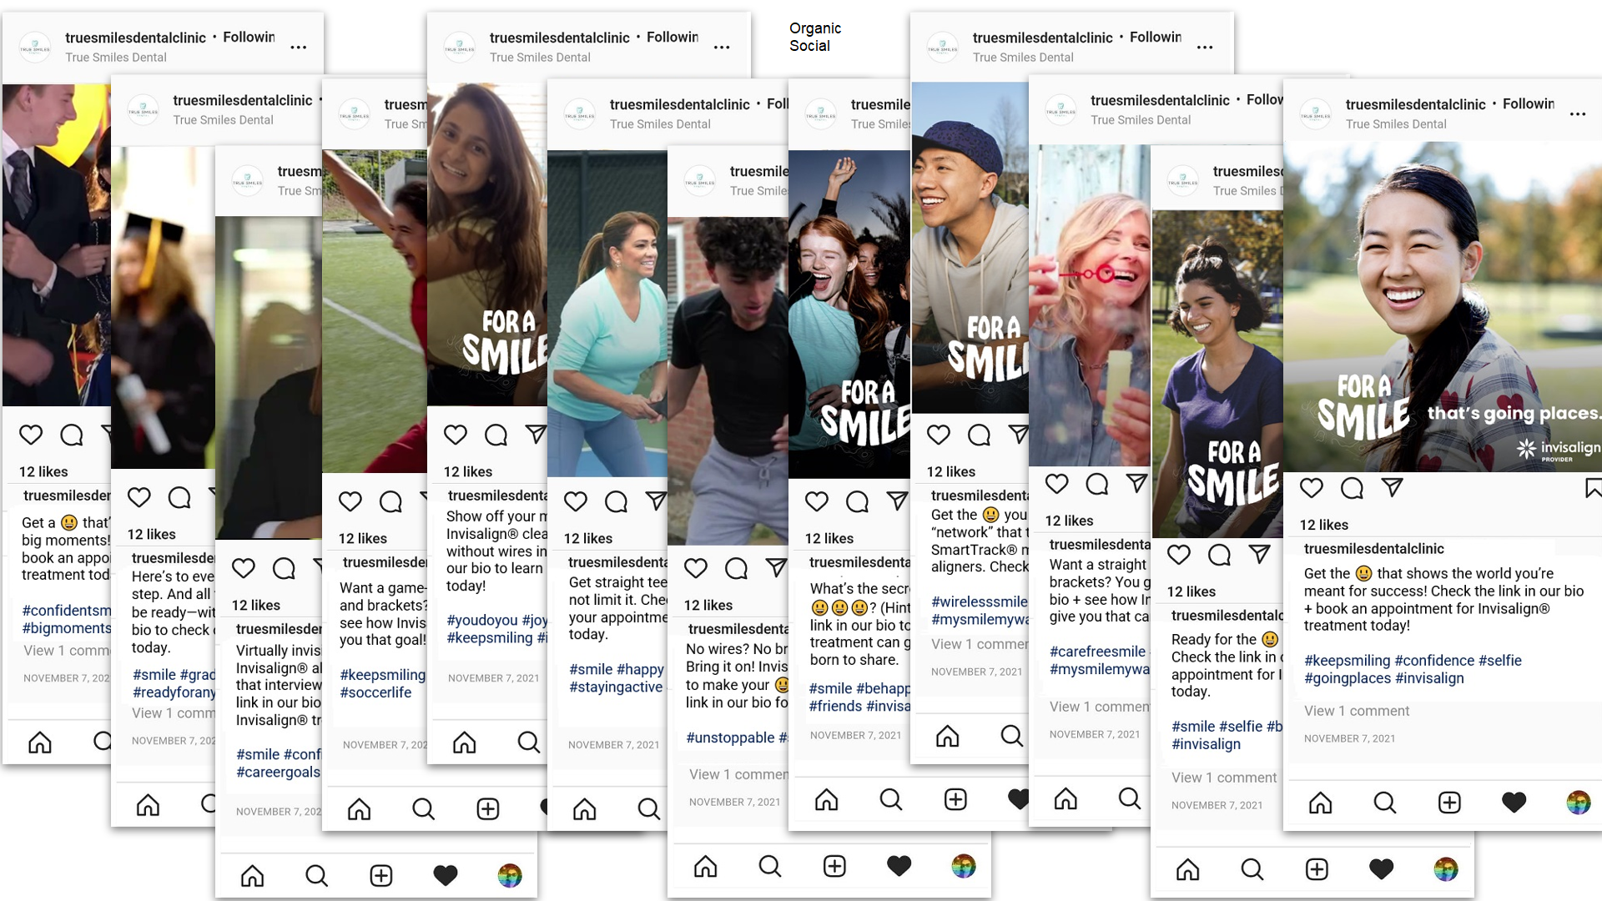Viewport: 1602px width, 901px height.
Task: Bookmark the rightmost 'going places' post
Action: pyautogui.click(x=1593, y=489)
